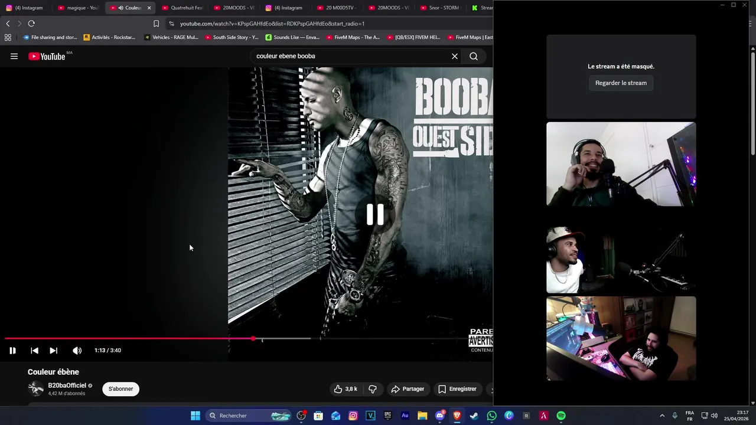Subscribe using the S'abonner button
This screenshot has height=425, width=756.
pos(120,389)
